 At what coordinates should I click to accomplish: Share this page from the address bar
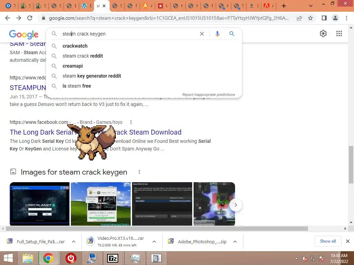pos(299,18)
